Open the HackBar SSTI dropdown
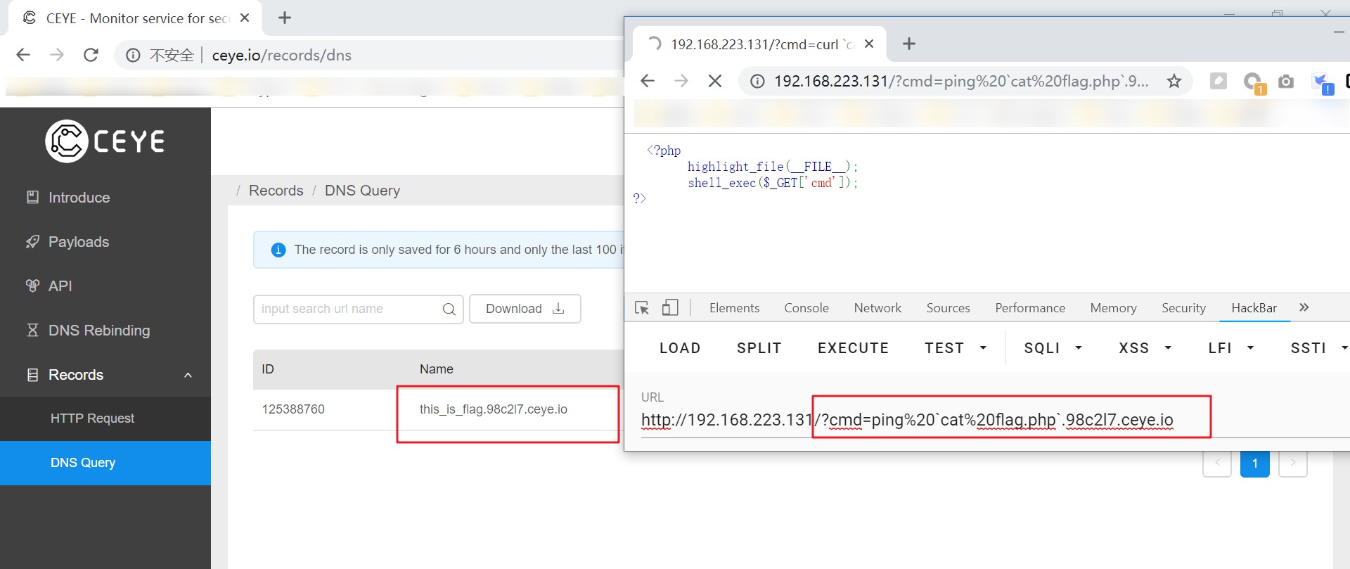This screenshot has height=569, width=1350. 1318,348
